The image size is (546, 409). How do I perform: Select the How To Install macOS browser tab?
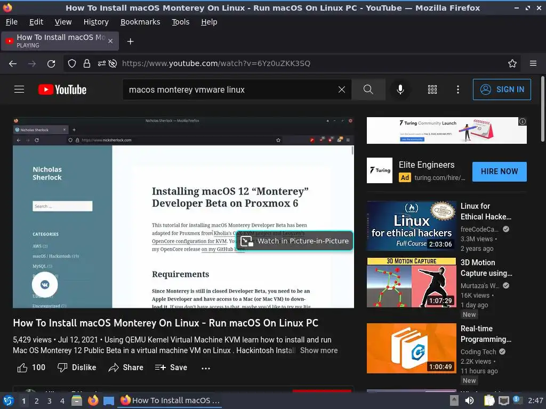tap(60, 41)
